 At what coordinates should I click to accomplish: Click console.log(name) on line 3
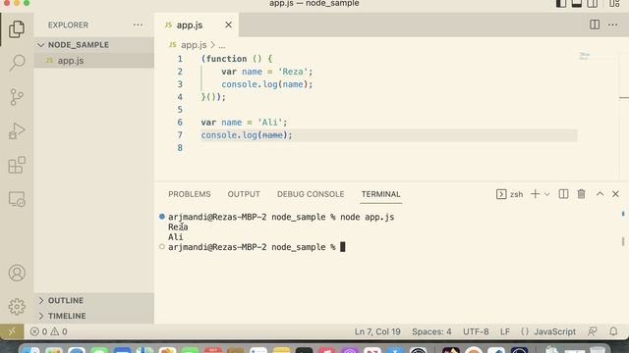point(266,84)
